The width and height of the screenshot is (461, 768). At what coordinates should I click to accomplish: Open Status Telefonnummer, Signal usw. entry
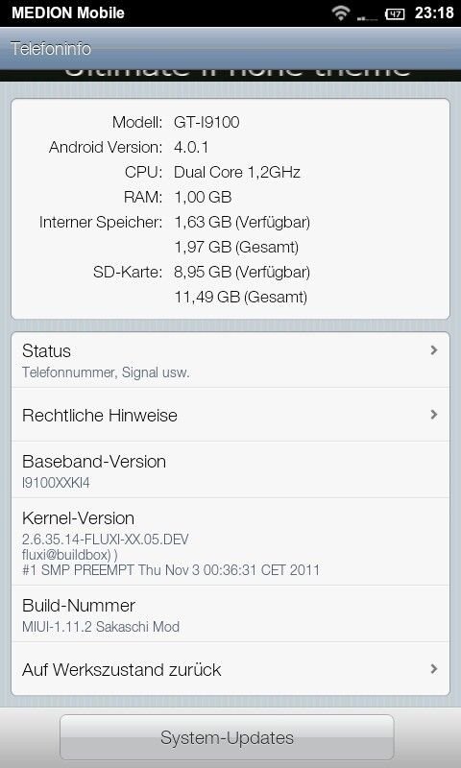coord(230,361)
